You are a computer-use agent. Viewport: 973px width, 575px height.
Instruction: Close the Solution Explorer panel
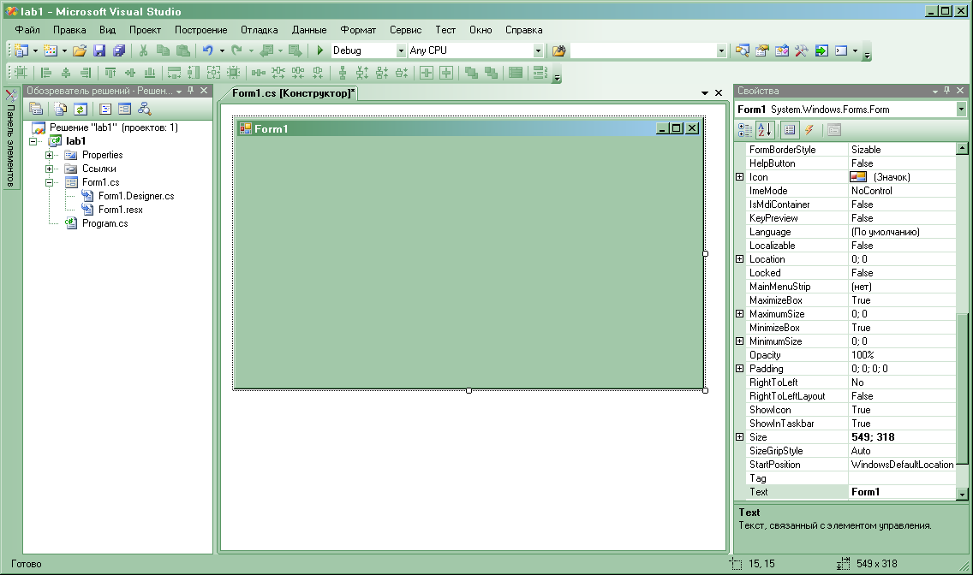[x=204, y=91]
